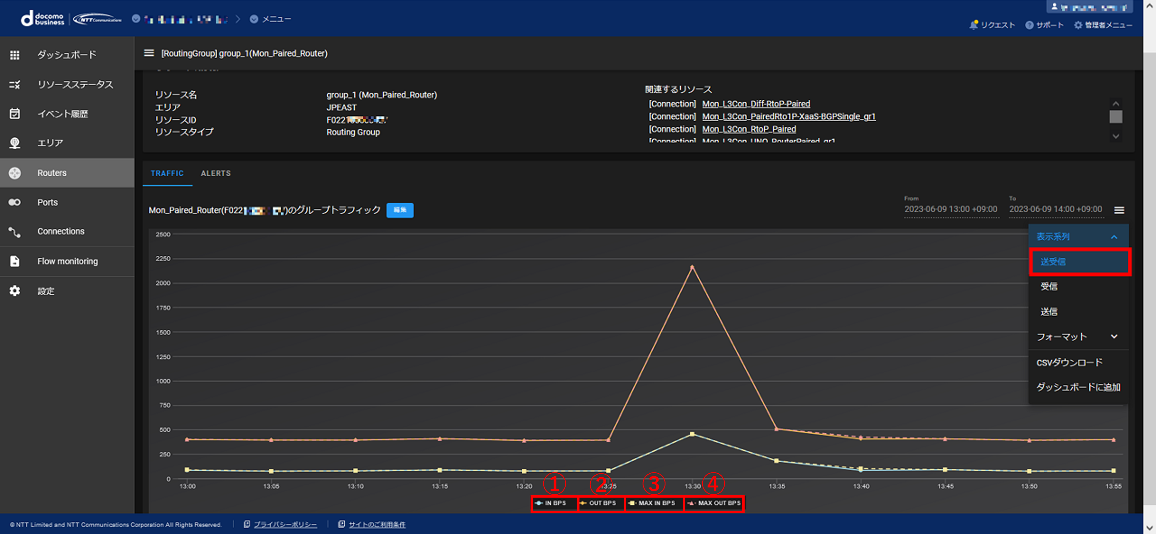This screenshot has width=1156, height=534.
Task: Open the 管理者メニュー gear item
Action: 1102,25
